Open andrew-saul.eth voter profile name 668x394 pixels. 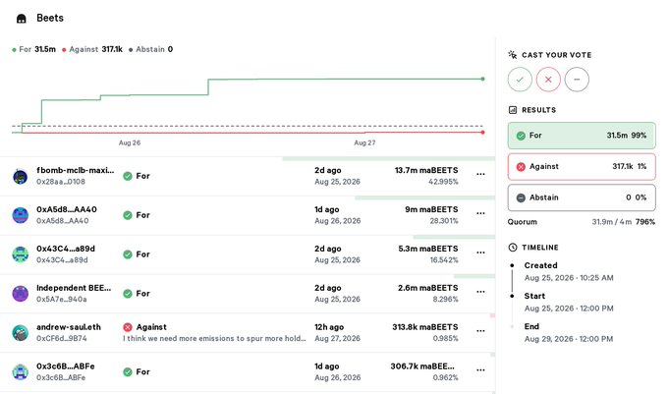[69, 327]
